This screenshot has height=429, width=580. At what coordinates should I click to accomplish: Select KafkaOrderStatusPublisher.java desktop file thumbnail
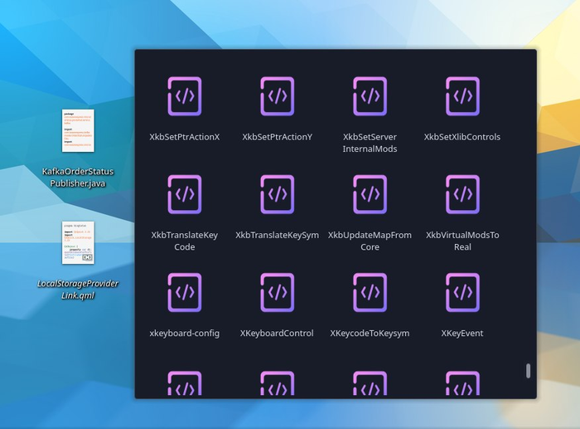(x=78, y=130)
